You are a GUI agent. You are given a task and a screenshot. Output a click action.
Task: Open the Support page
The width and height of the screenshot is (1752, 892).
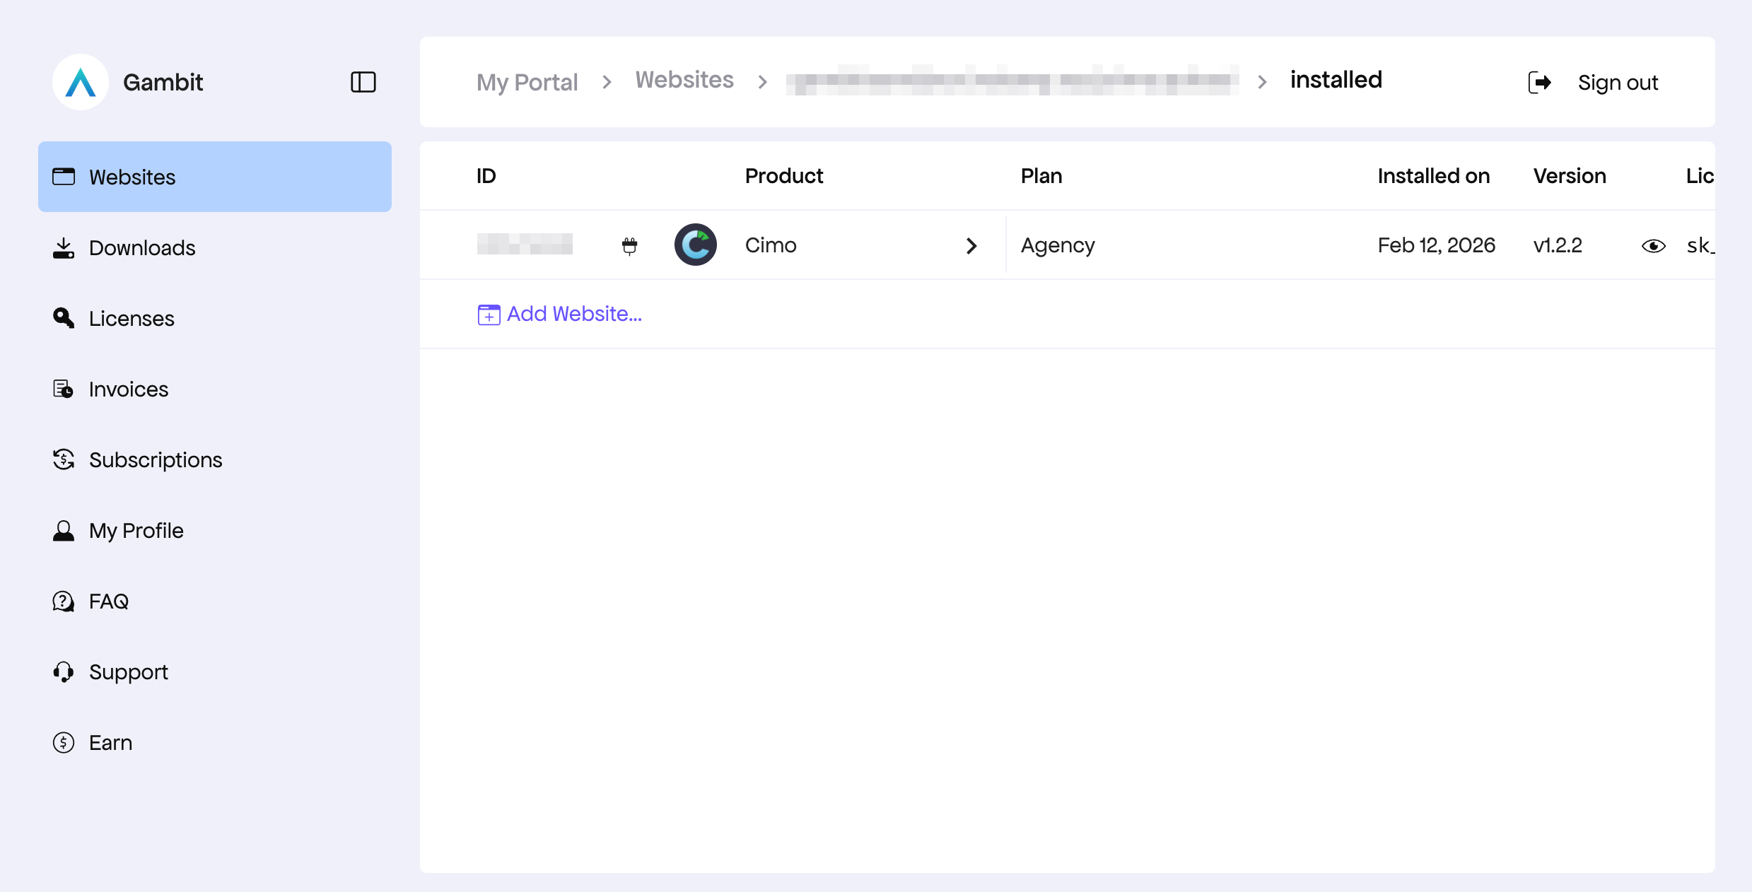tap(128, 672)
